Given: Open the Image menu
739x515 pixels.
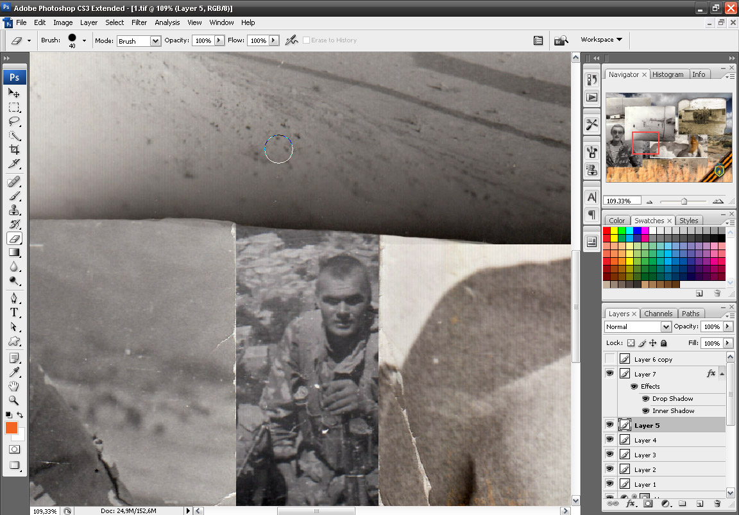Looking at the screenshot, I should click(x=63, y=22).
